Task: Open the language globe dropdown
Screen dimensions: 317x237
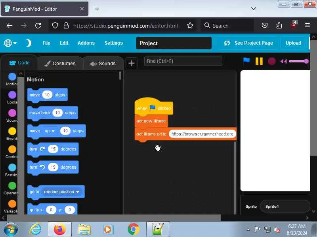Action: point(10,43)
